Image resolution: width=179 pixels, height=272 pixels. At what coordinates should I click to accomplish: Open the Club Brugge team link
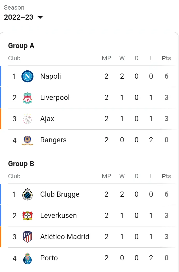click(x=60, y=194)
